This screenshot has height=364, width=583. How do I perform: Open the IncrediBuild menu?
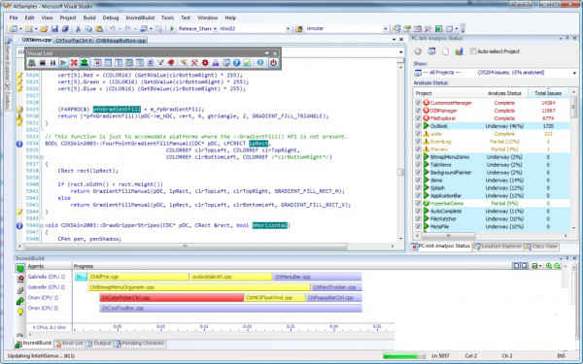[140, 17]
